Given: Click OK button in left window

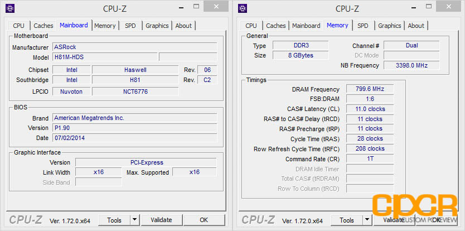Looking at the screenshot, I should coord(204,220).
